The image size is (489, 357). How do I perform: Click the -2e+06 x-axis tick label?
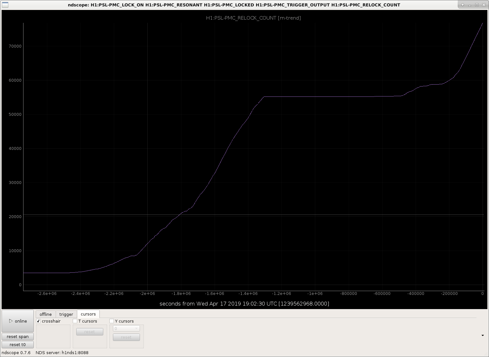tap(148, 293)
